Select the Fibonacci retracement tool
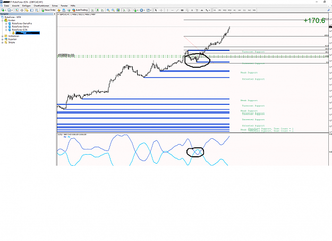 tap(187, 10)
